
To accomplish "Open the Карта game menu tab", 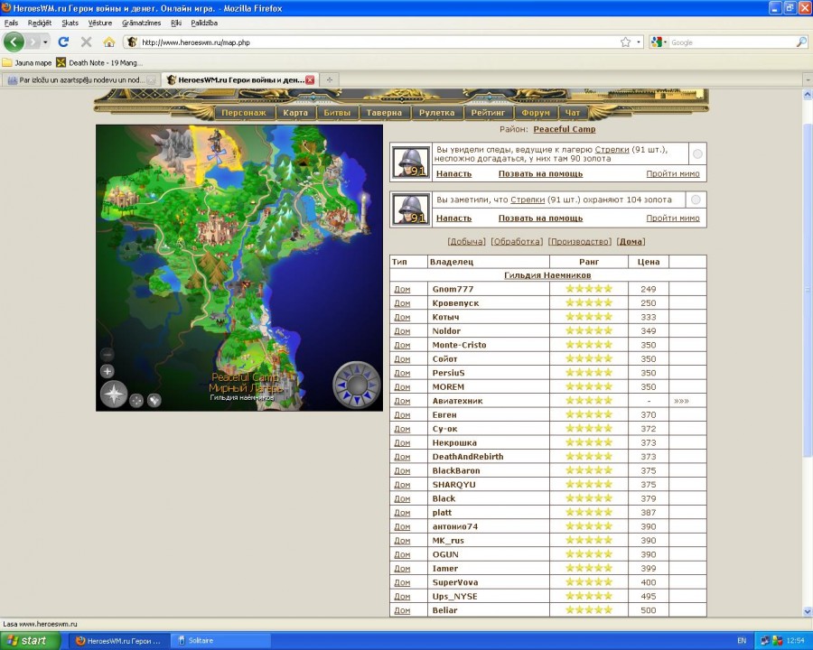I will 295,113.
